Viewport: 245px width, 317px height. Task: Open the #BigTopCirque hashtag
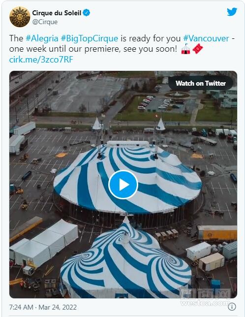tap(90, 38)
